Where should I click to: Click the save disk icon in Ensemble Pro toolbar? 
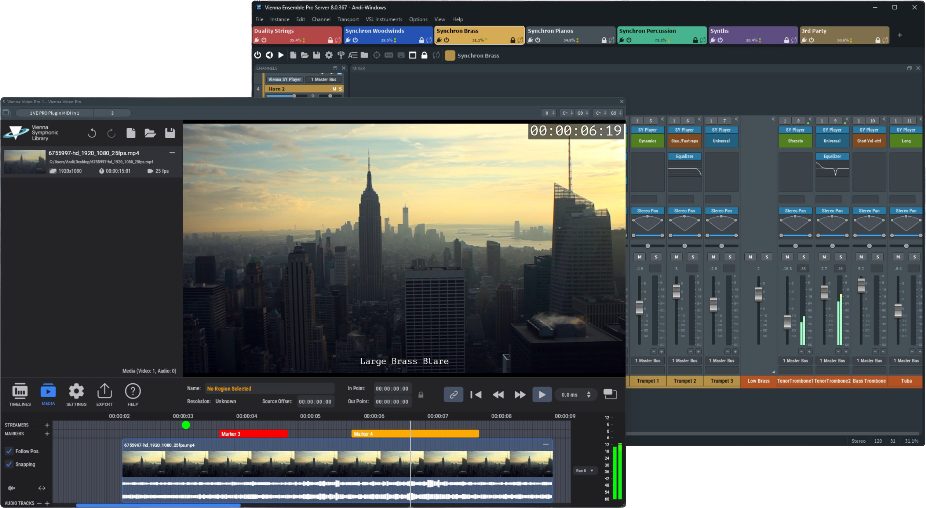pyautogui.click(x=317, y=55)
